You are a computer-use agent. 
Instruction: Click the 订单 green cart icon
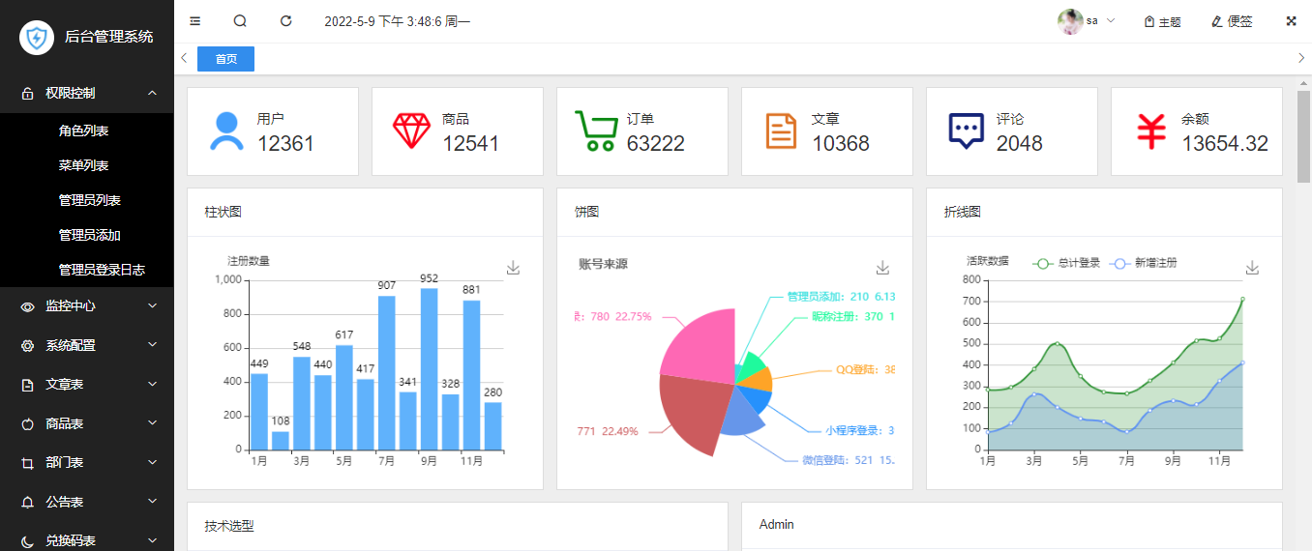[596, 130]
